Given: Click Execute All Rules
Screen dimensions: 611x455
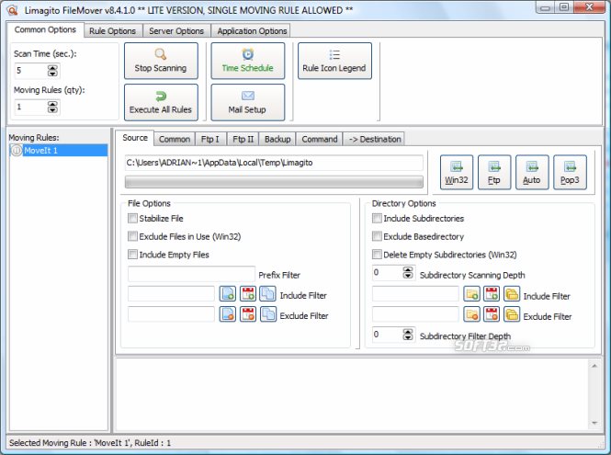Looking at the screenshot, I should point(161,103).
